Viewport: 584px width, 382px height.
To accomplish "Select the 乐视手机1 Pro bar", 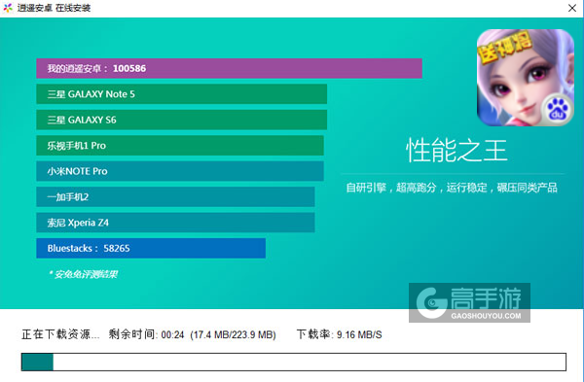I will (180, 146).
